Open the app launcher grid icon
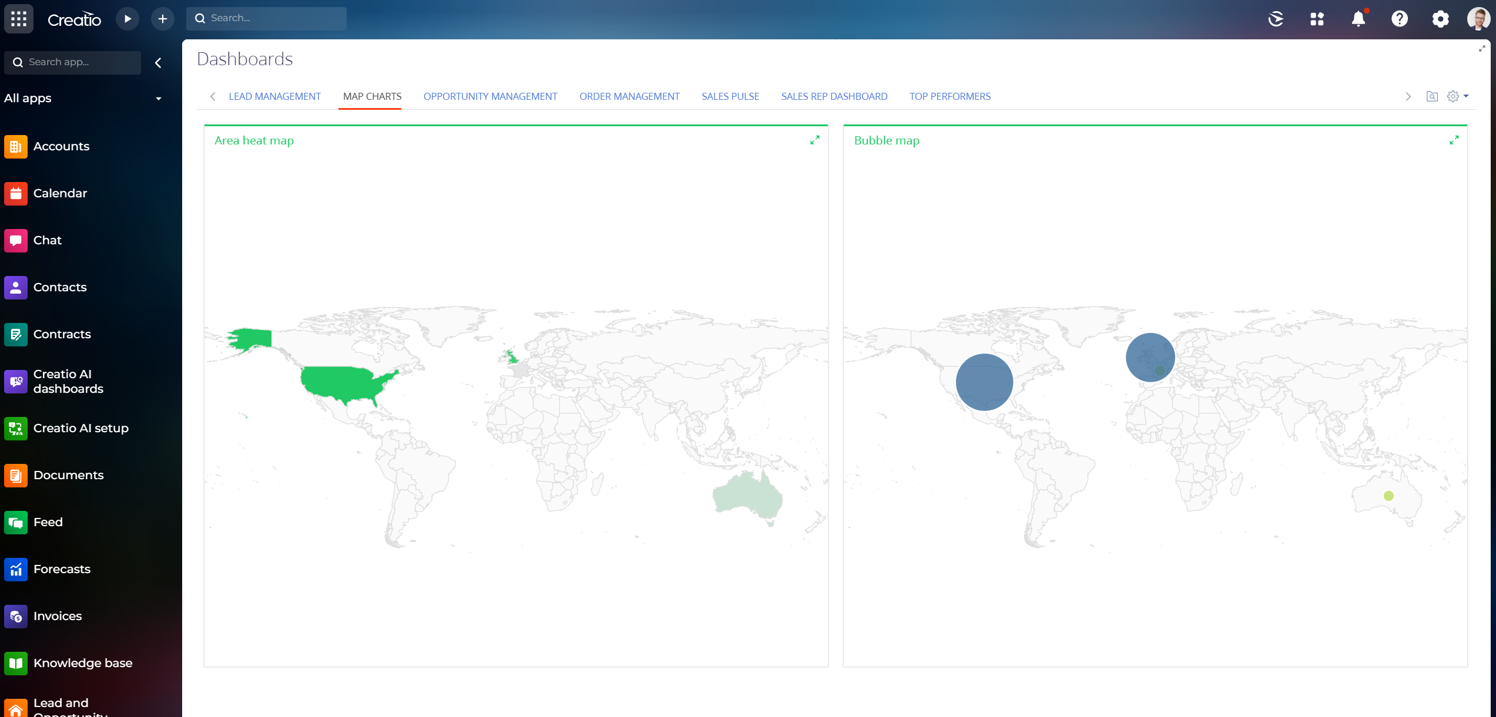The image size is (1496, 717). (x=19, y=19)
